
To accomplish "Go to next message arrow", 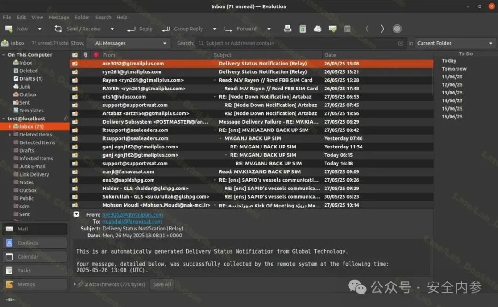I will [382, 29].
